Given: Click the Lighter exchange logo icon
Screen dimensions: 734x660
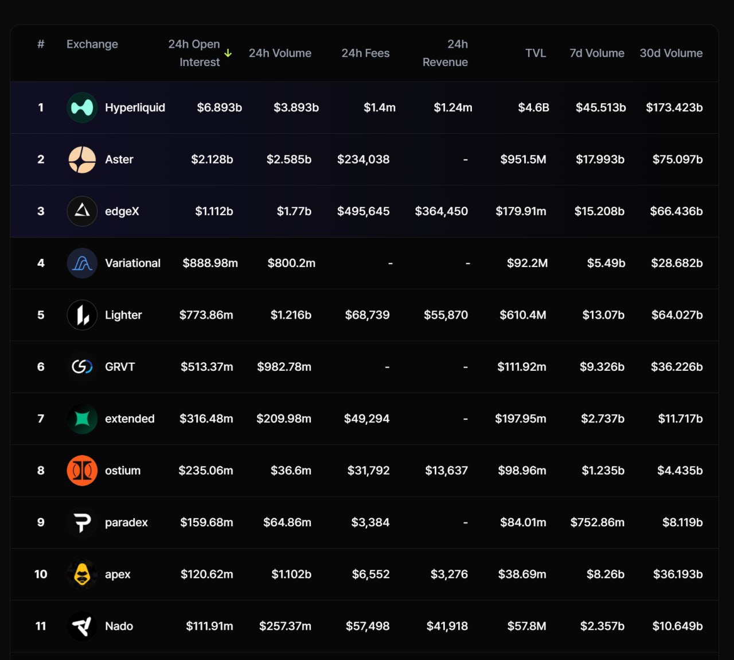Looking at the screenshot, I should (82, 315).
